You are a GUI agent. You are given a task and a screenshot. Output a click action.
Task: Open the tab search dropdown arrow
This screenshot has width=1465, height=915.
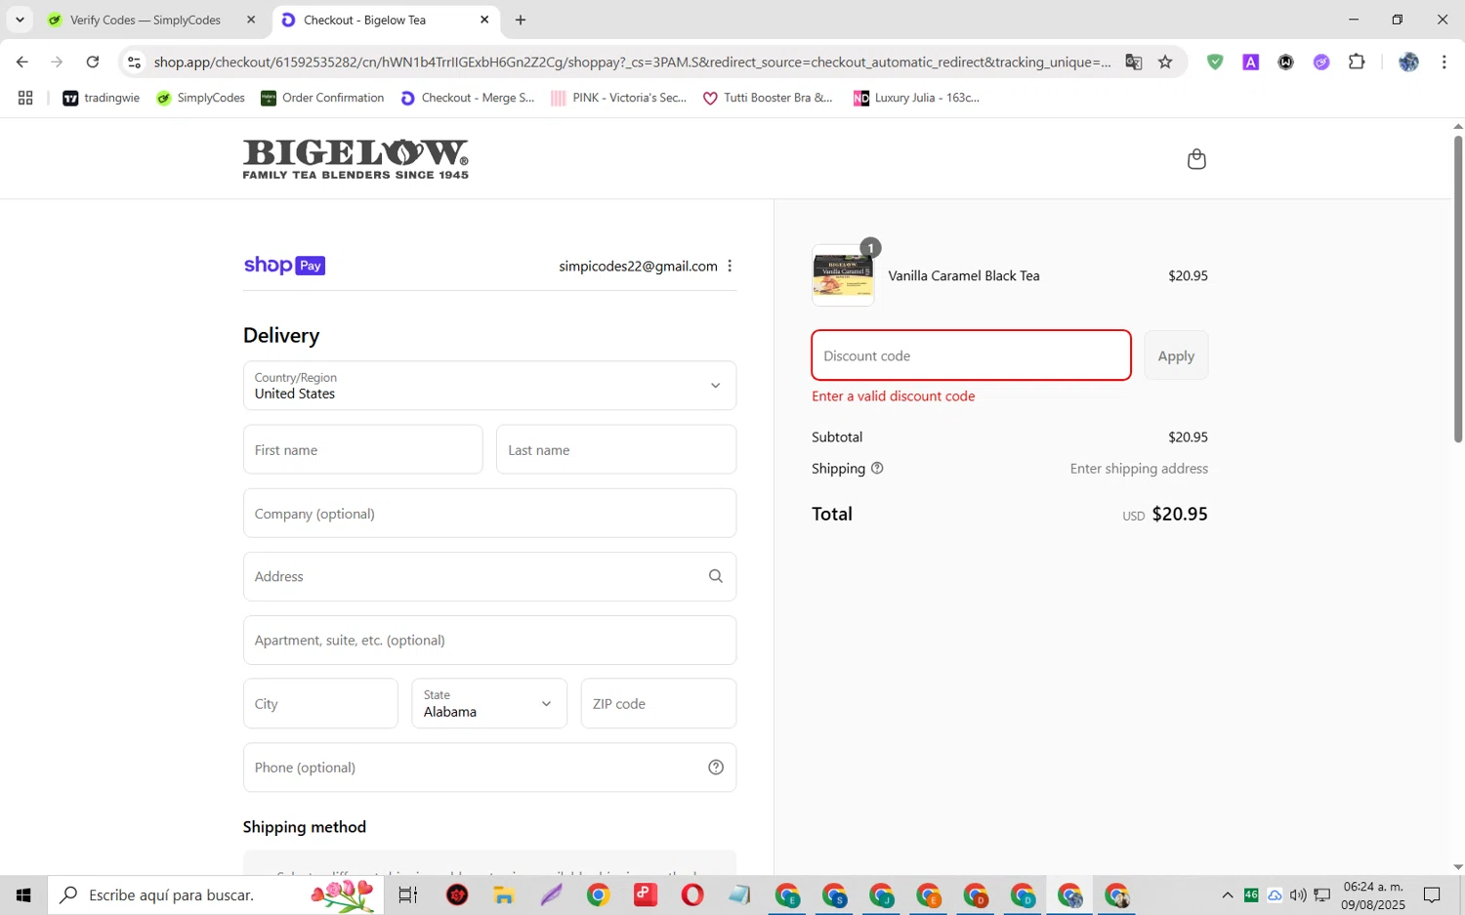coord(20,20)
